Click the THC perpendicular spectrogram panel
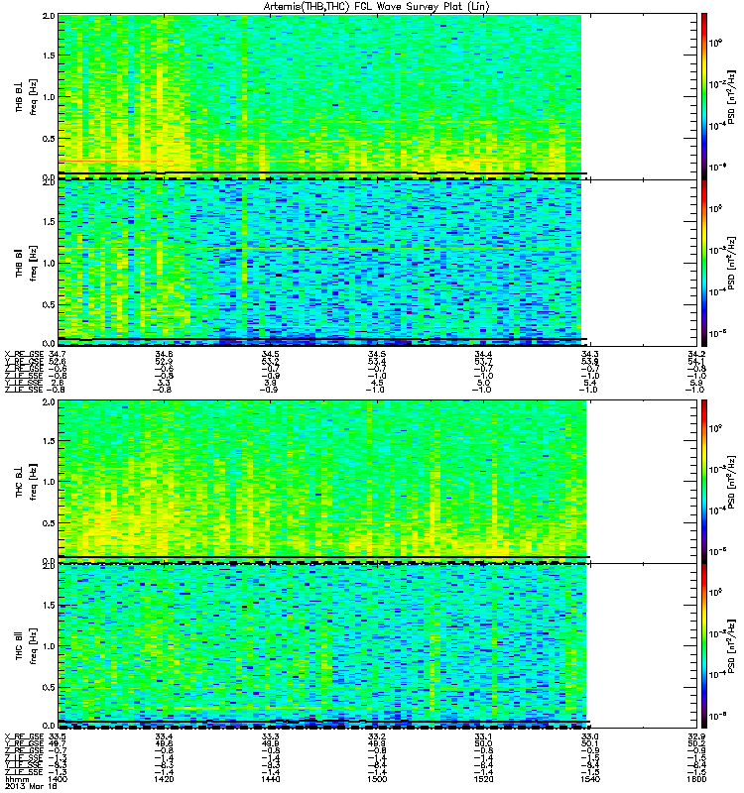Screen dimensions: 744x793 coord(378,482)
